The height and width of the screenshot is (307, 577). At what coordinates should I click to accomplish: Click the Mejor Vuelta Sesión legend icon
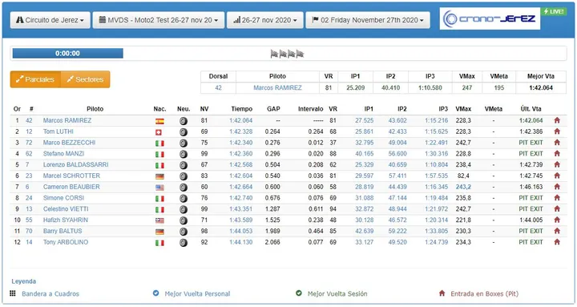tap(299, 293)
